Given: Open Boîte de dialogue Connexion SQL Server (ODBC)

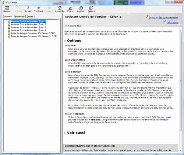Looking at the screenshot, I should pyautogui.click(x=33, y=34).
